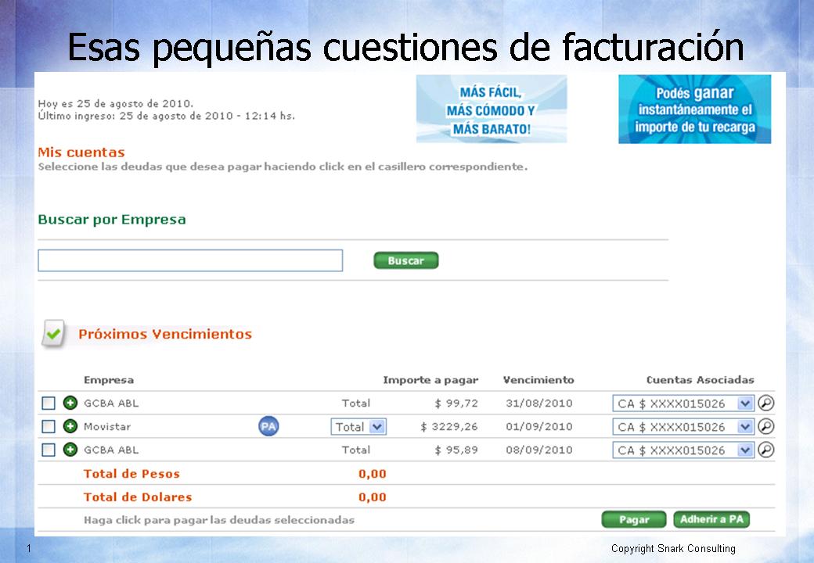This screenshot has width=814, height=563.
Task: Open account dropdown for the 01/09/2010 row
Action: pos(683,427)
